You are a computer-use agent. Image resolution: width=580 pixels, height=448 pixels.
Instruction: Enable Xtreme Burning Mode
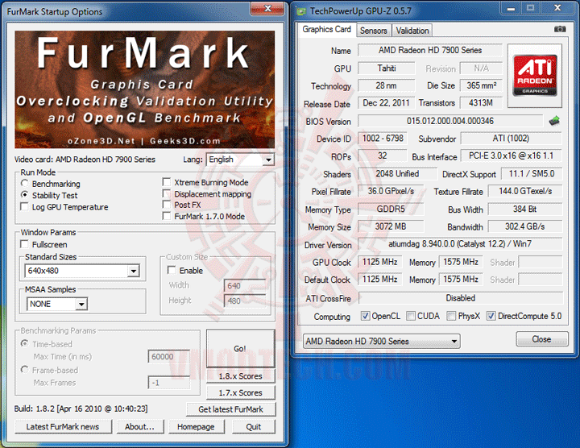click(x=167, y=182)
